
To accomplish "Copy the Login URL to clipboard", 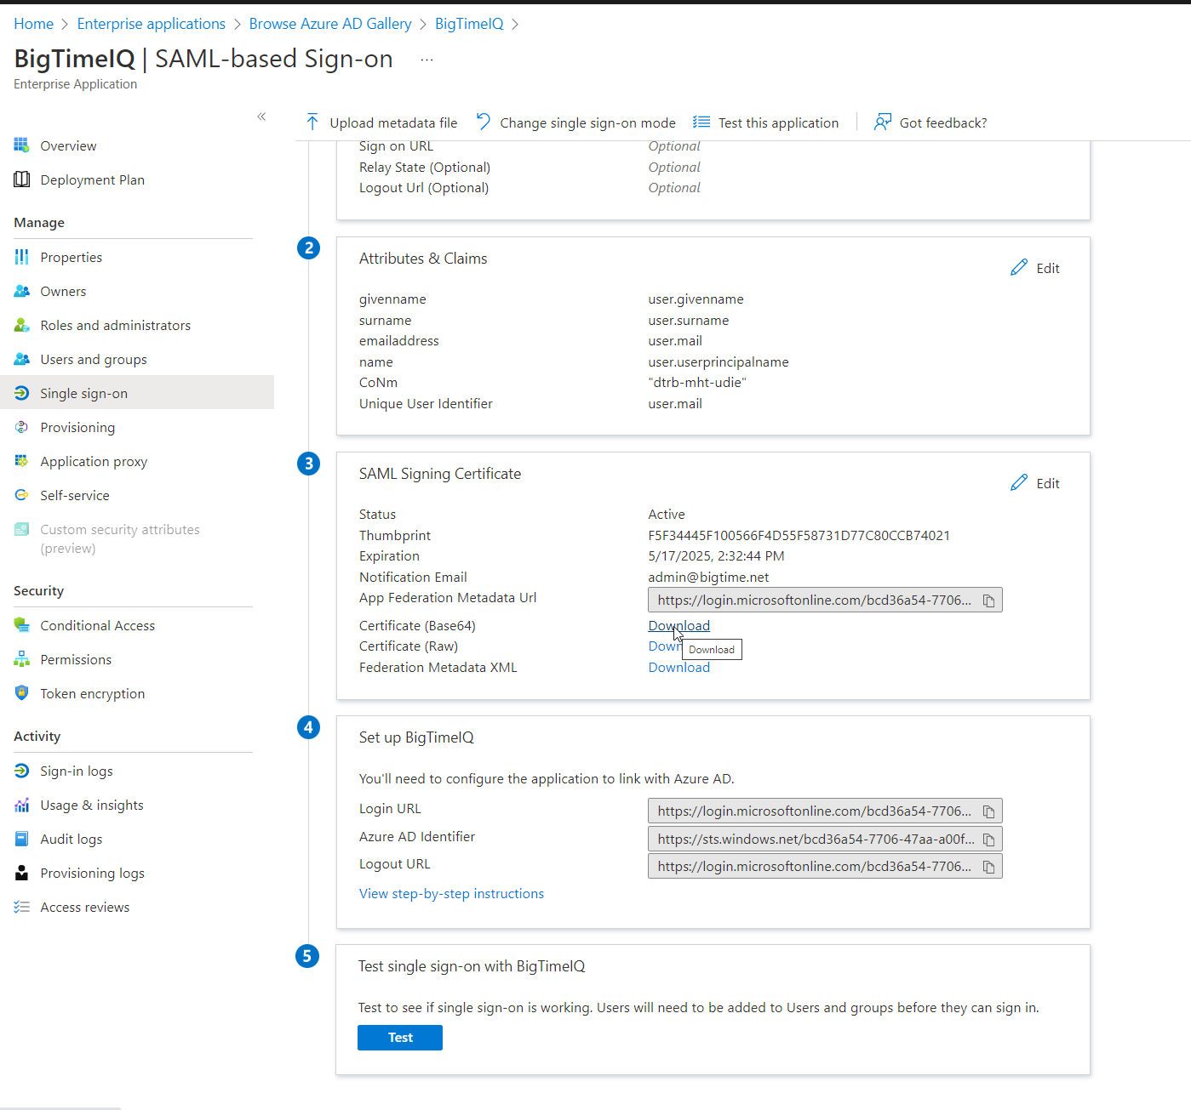I will 988,811.
